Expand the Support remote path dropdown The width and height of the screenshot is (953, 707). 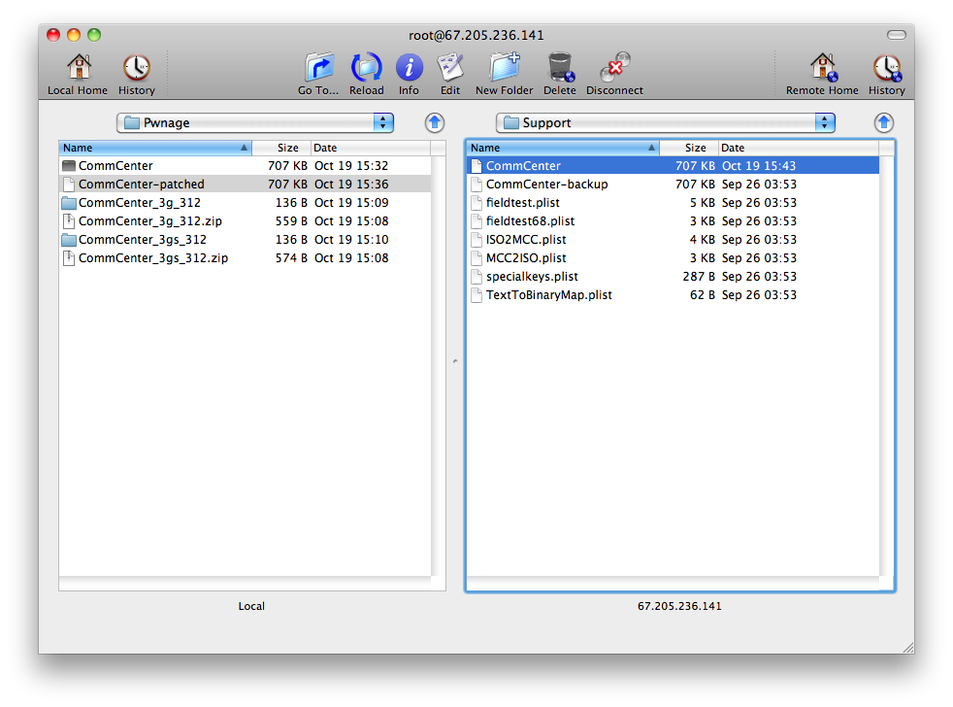825,123
